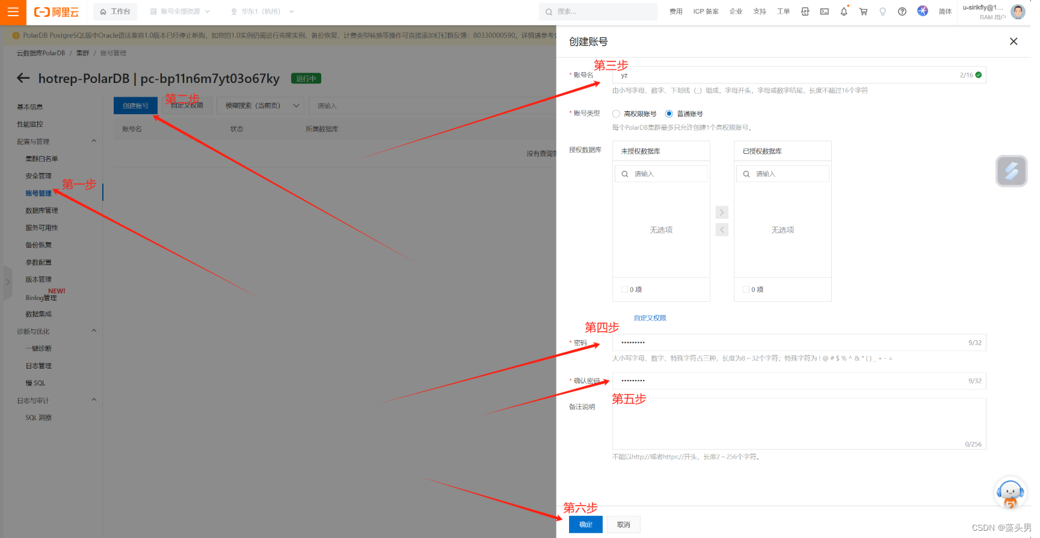Open the East China 1 region dropdown
1040x538 pixels.
tap(263, 11)
